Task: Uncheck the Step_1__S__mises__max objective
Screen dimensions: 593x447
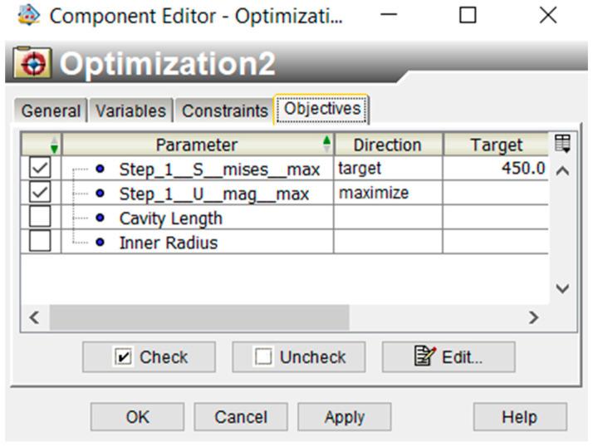Action: tap(39, 169)
